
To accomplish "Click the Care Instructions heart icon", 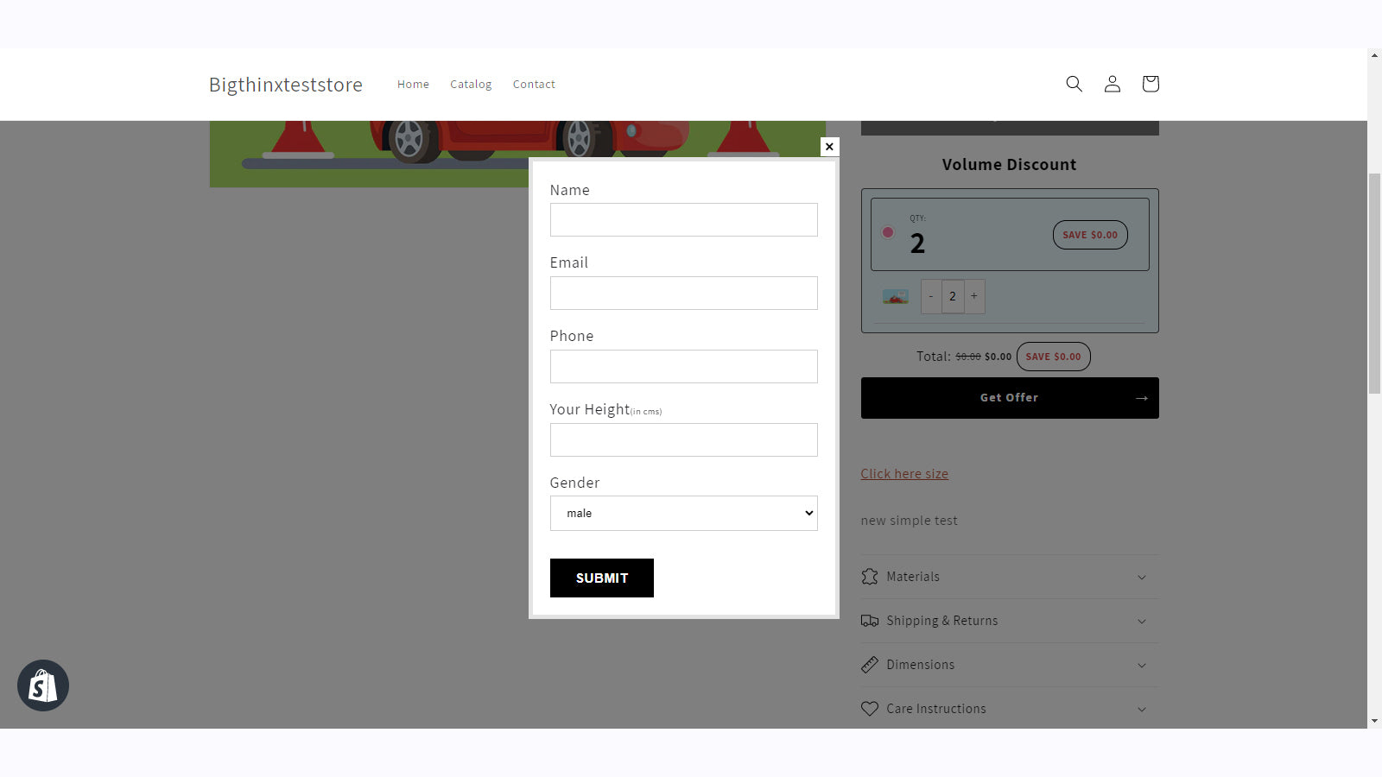I will pyautogui.click(x=870, y=709).
